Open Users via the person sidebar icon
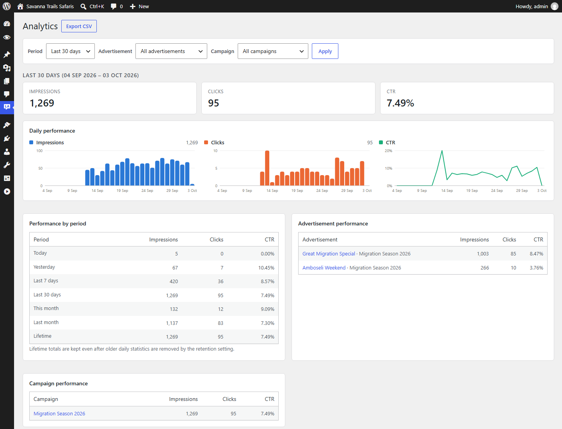The image size is (562, 429). 7,152
